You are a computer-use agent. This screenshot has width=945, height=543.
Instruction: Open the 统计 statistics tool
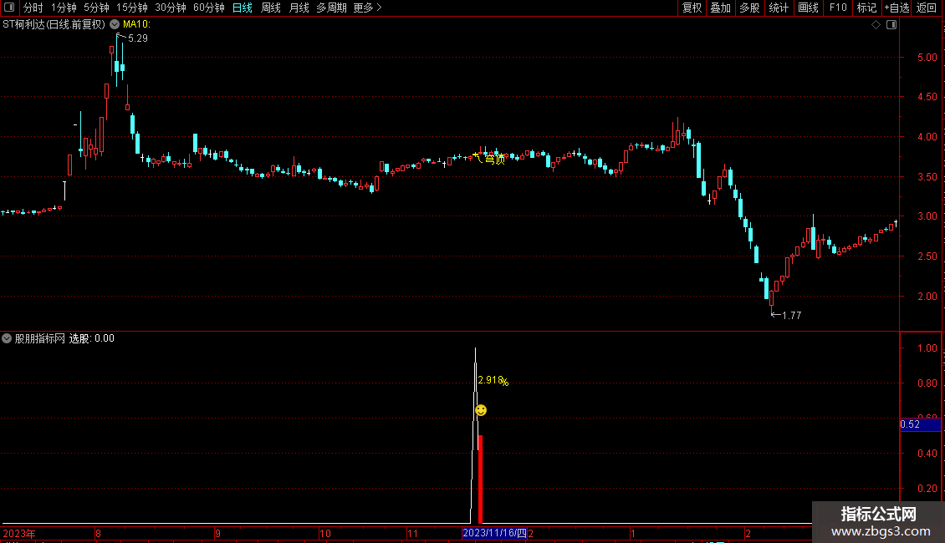point(778,8)
